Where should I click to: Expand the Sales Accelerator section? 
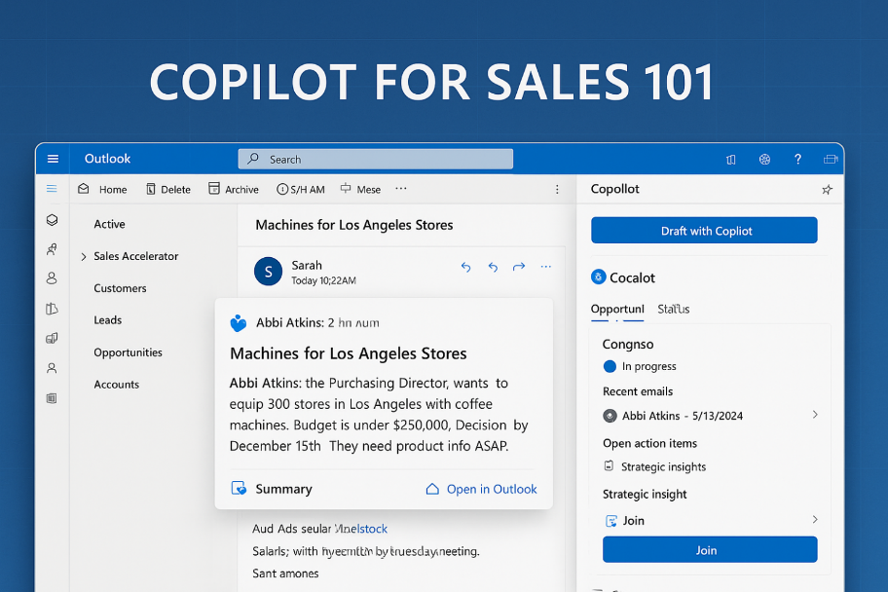coord(83,256)
